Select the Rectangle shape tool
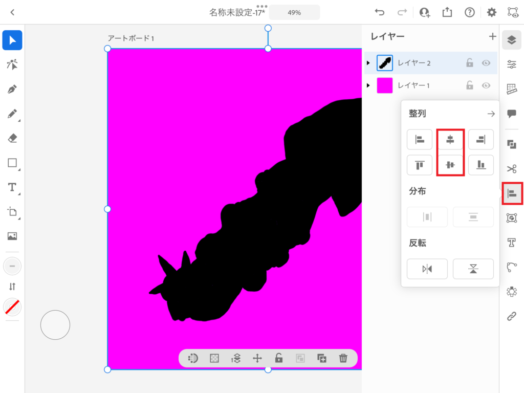Viewport: 524px width, 393px height. coord(12,163)
